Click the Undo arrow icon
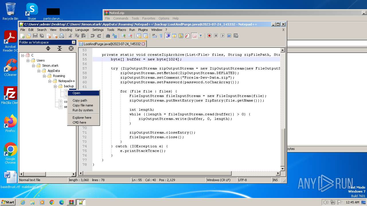 93,36
